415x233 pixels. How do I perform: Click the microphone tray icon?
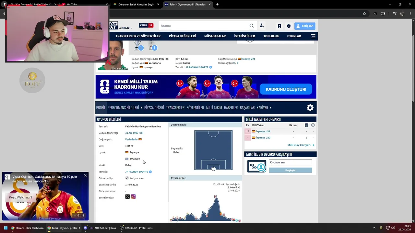(381, 228)
